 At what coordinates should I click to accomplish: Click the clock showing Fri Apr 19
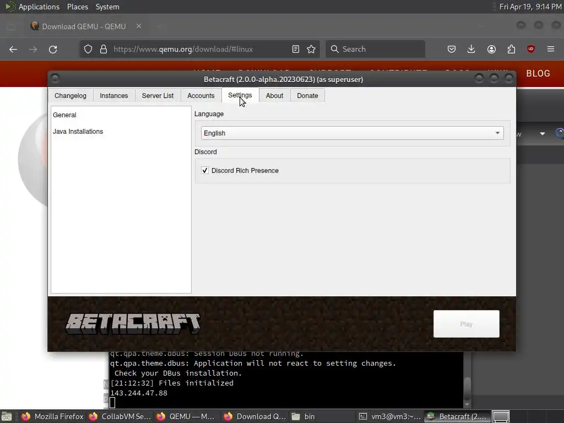click(530, 7)
